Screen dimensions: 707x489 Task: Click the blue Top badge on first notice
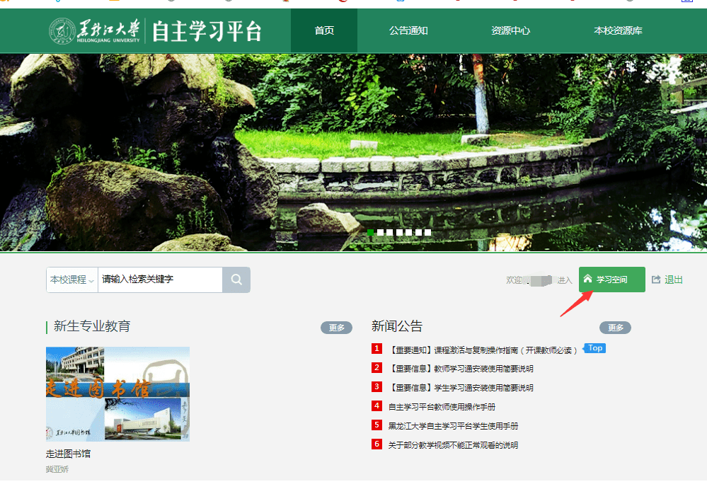click(x=594, y=348)
